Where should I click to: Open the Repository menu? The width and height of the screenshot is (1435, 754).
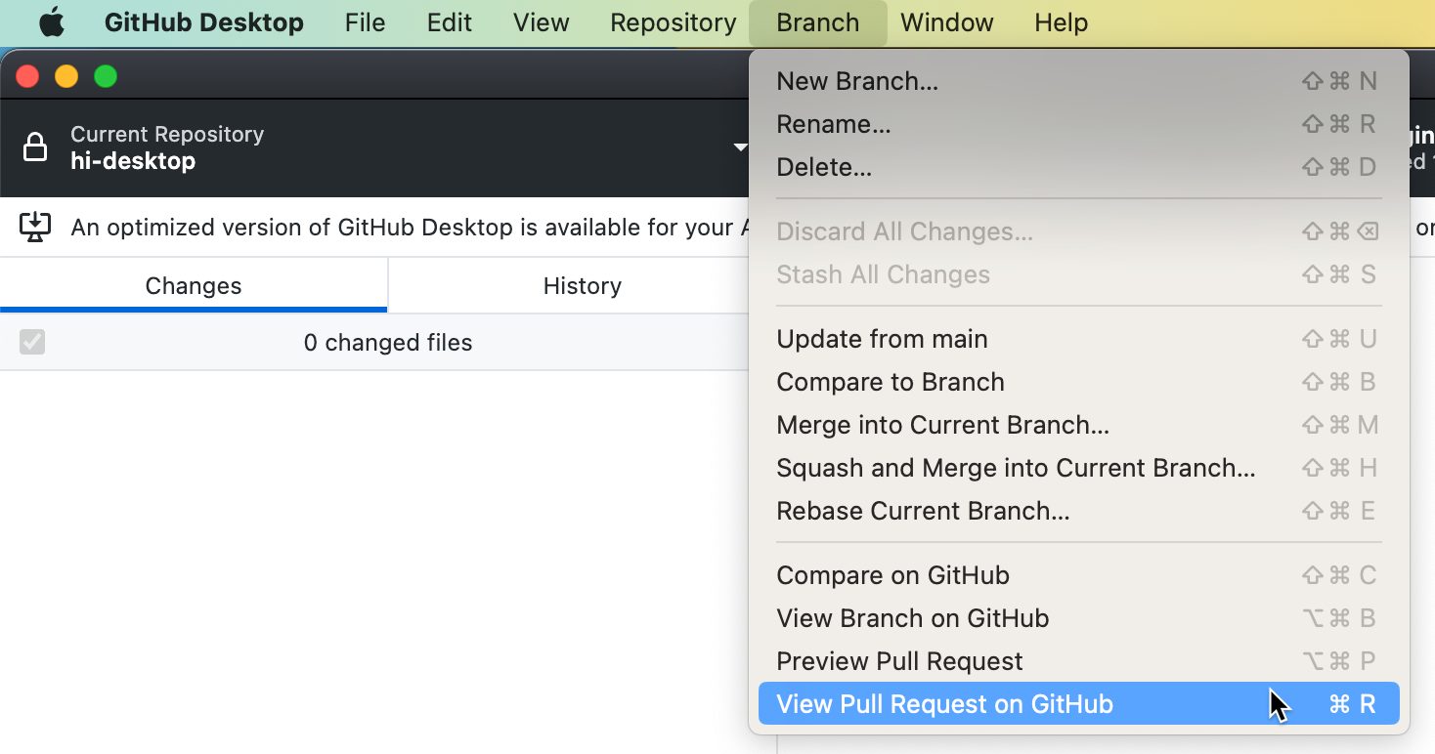(673, 22)
